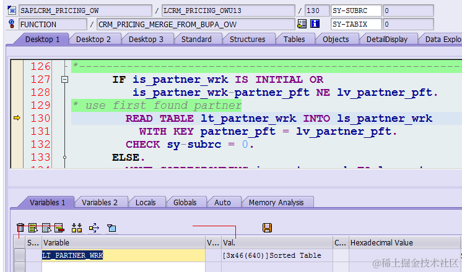Click the CRM_PRICING_MERGE_FROM_BUPA_OW field
Viewport: 462px width, 272px height.
(x=196, y=24)
